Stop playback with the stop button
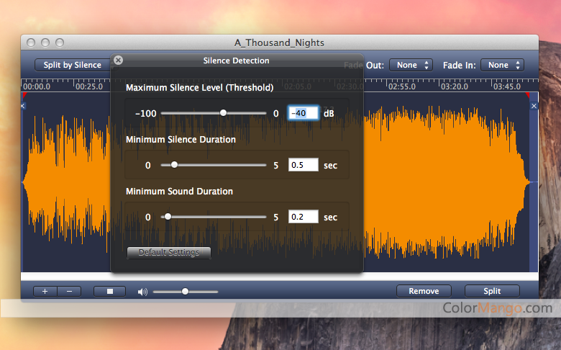The image size is (561, 350). tap(110, 291)
